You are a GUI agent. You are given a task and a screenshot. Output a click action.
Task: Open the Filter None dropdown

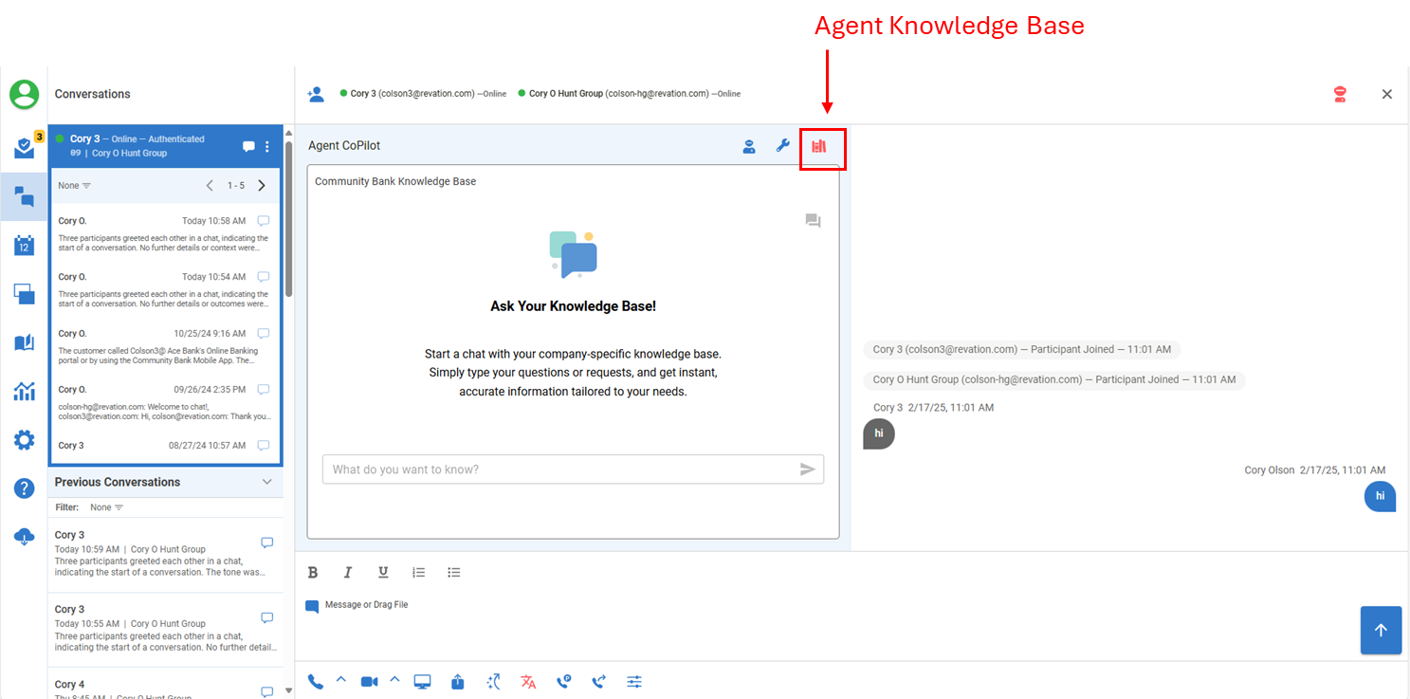[106, 507]
